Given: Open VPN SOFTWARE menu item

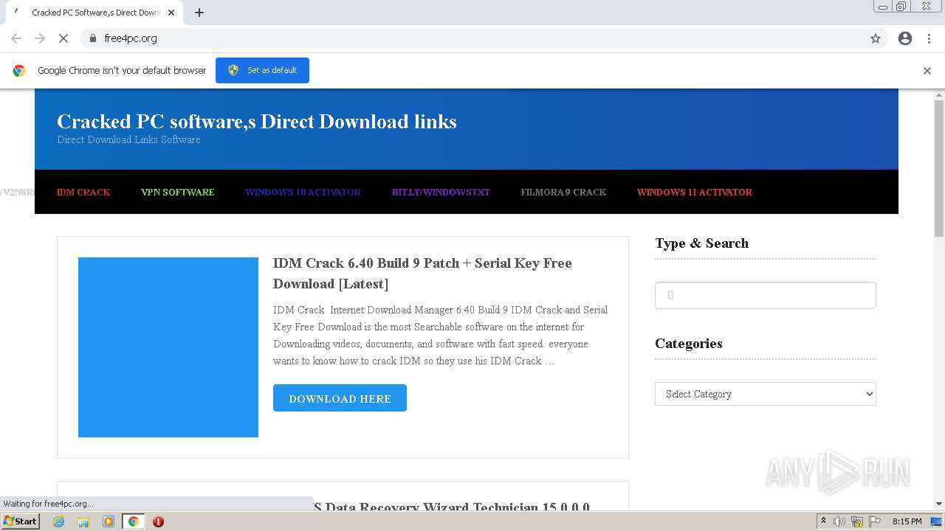Looking at the screenshot, I should tap(178, 192).
